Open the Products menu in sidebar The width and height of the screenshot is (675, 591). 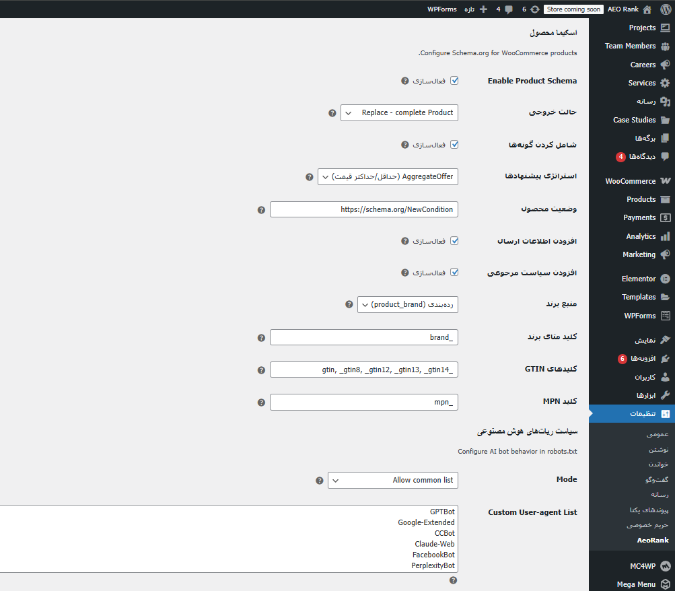[641, 199]
